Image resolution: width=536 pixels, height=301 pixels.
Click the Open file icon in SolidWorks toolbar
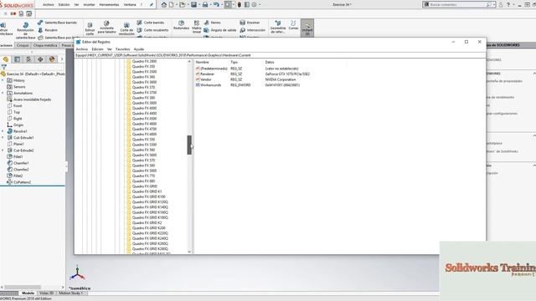[183, 4]
